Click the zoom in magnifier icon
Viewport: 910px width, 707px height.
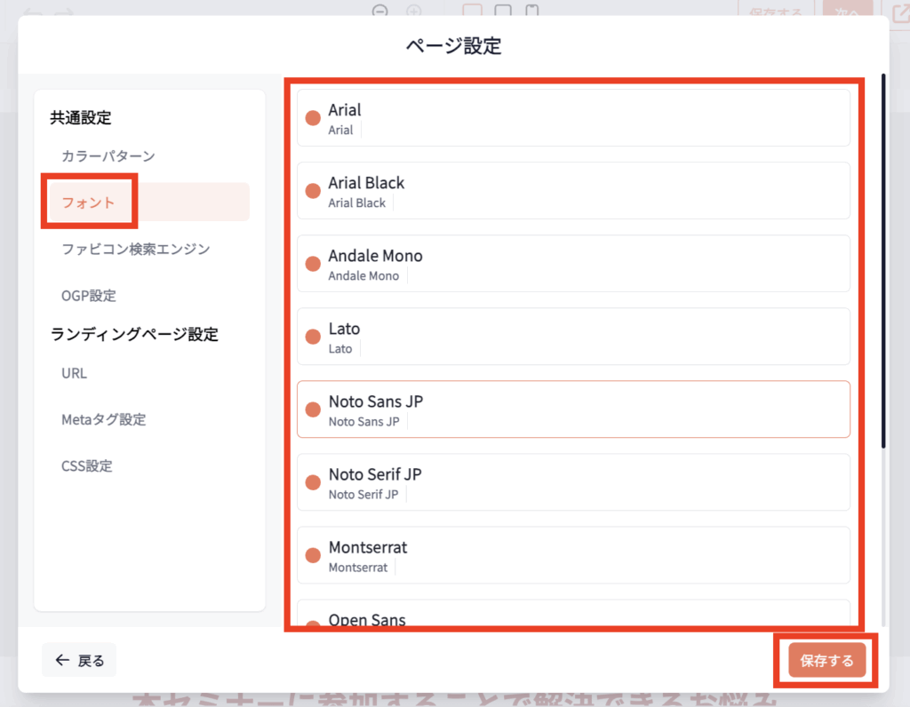(413, 12)
